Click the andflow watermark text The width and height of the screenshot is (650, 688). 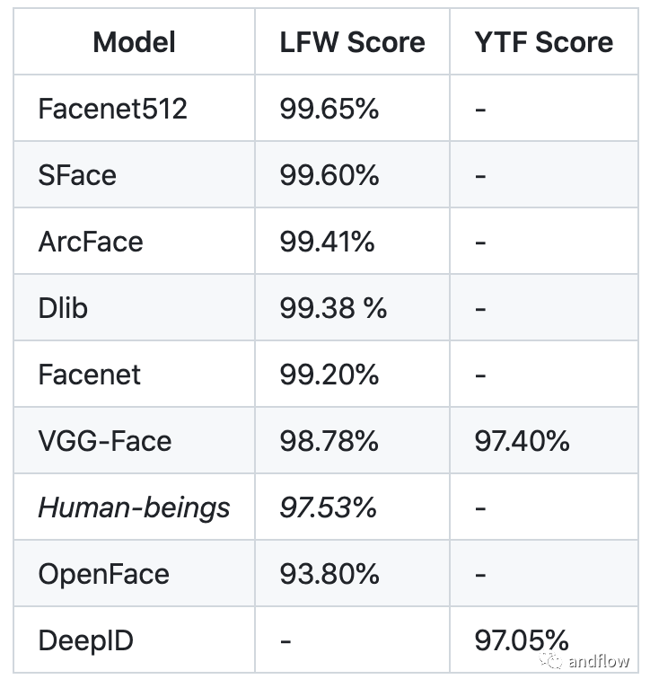click(599, 661)
